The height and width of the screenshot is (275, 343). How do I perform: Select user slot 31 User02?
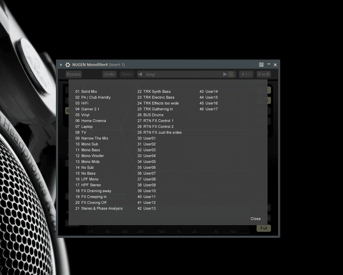click(146, 144)
